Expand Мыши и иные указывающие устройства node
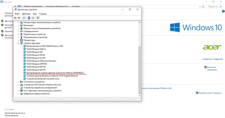Viewport: 225px width, 118px height. pos(18,28)
